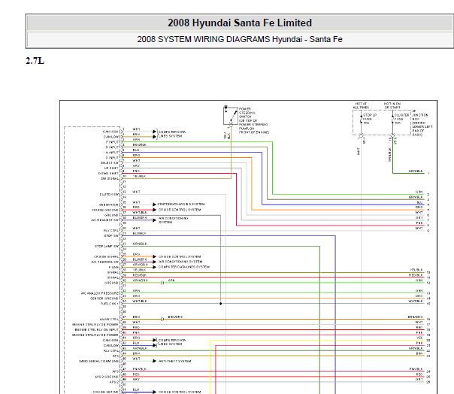Click the 'CRUISE SIGNAL' pin label
The width and height of the screenshot is (454, 394).
(106, 256)
